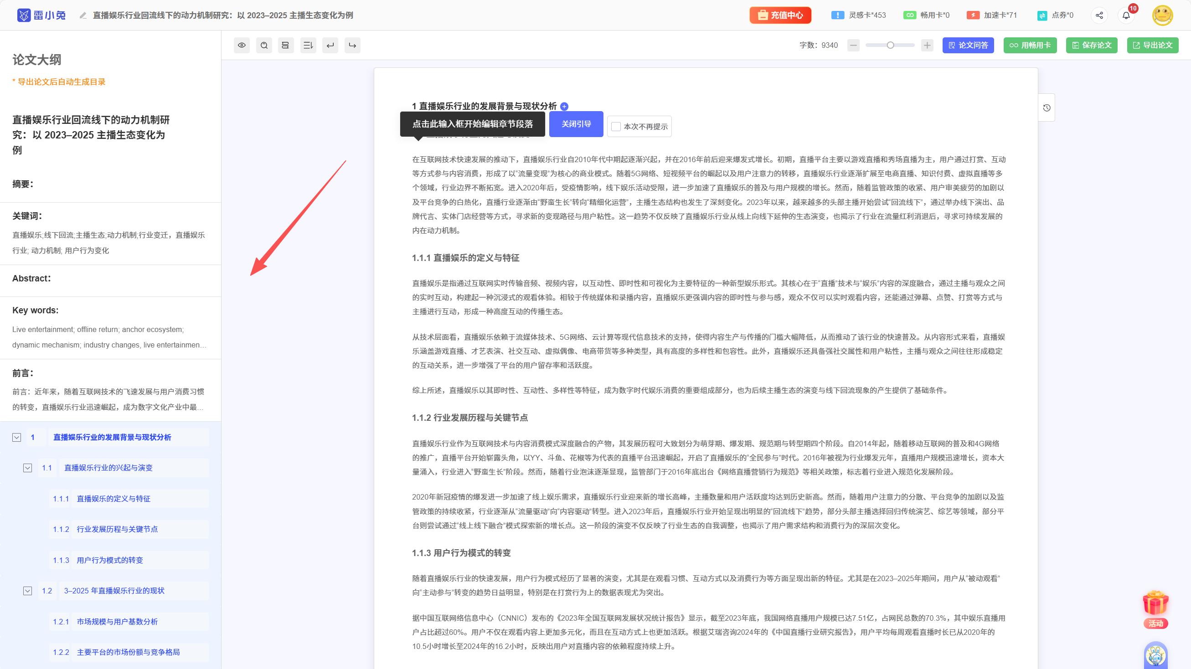The width and height of the screenshot is (1191, 669).
Task: Click 保存论文 to save the paper
Action: 1092,45
